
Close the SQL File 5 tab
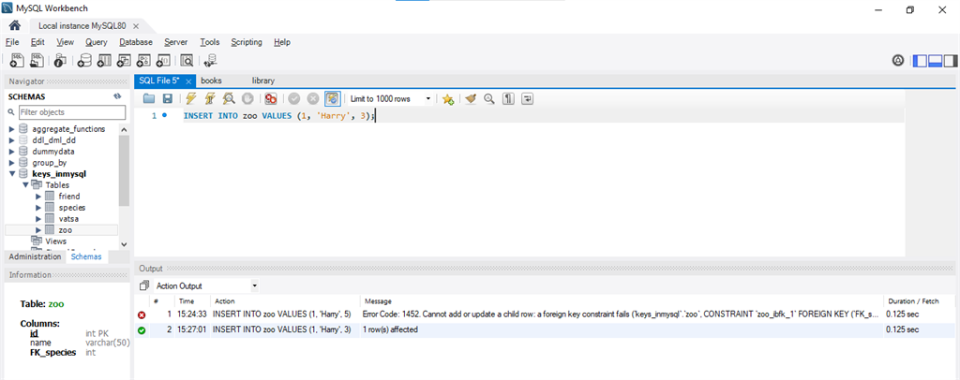point(188,81)
